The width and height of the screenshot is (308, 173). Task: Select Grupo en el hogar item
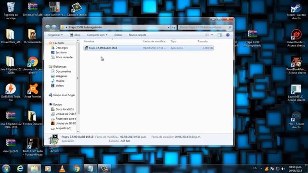[x=64, y=95]
